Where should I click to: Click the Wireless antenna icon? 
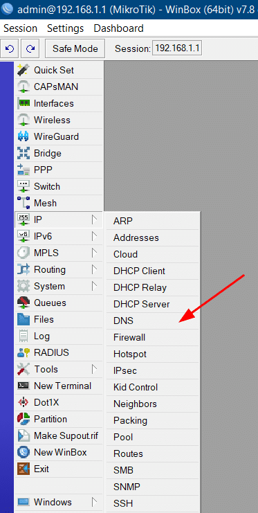(24, 120)
